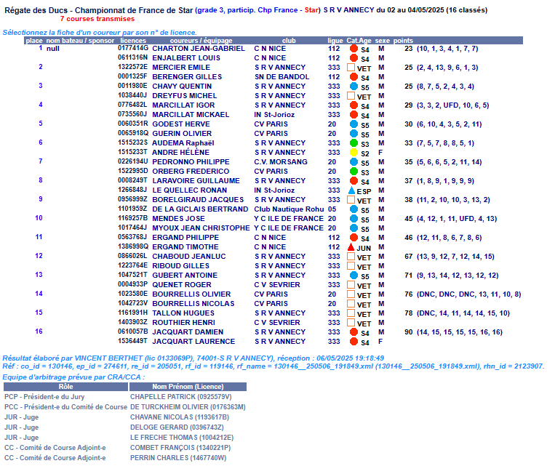Click the 'Cat.Age' column header
Screen dimensions: 555x466
pyautogui.click(x=359, y=40)
